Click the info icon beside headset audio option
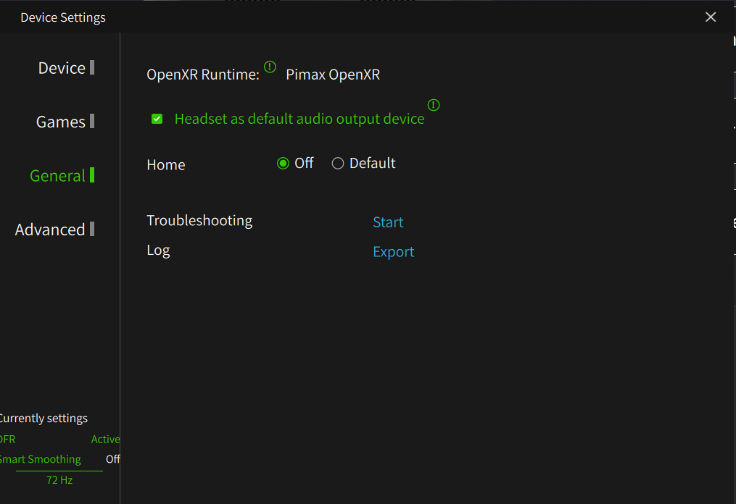 pyautogui.click(x=434, y=105)
